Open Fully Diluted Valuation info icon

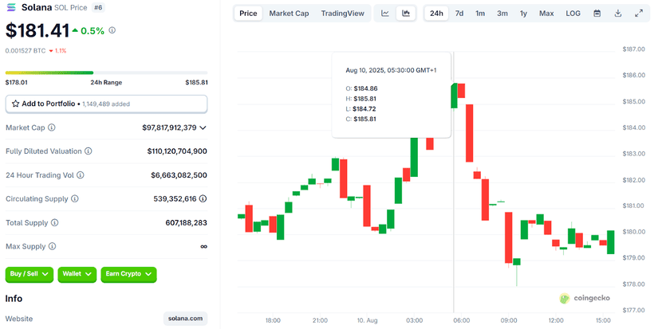[x=88, y=151]
